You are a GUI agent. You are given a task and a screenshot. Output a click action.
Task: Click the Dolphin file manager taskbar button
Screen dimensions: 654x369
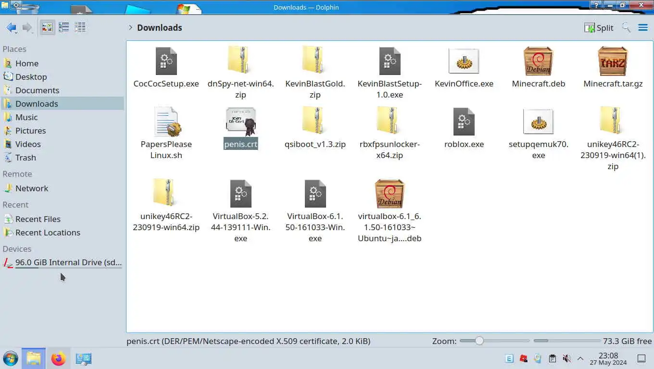(34, 358)
